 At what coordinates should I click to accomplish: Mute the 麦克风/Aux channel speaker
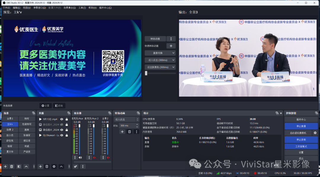[x=80, y=157]
